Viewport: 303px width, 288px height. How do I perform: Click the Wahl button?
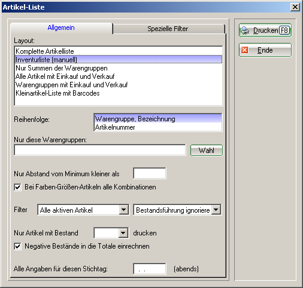(207, 151)
